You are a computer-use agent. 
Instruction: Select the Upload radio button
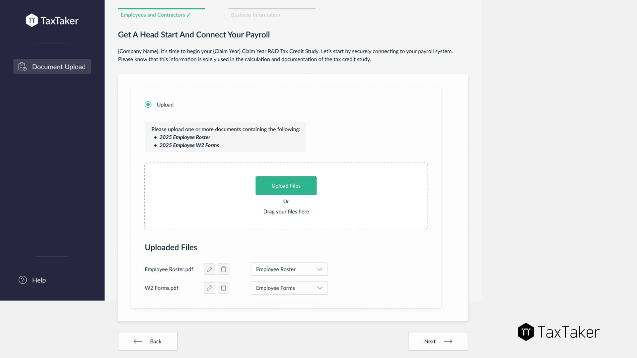click(x=148, y=105)
